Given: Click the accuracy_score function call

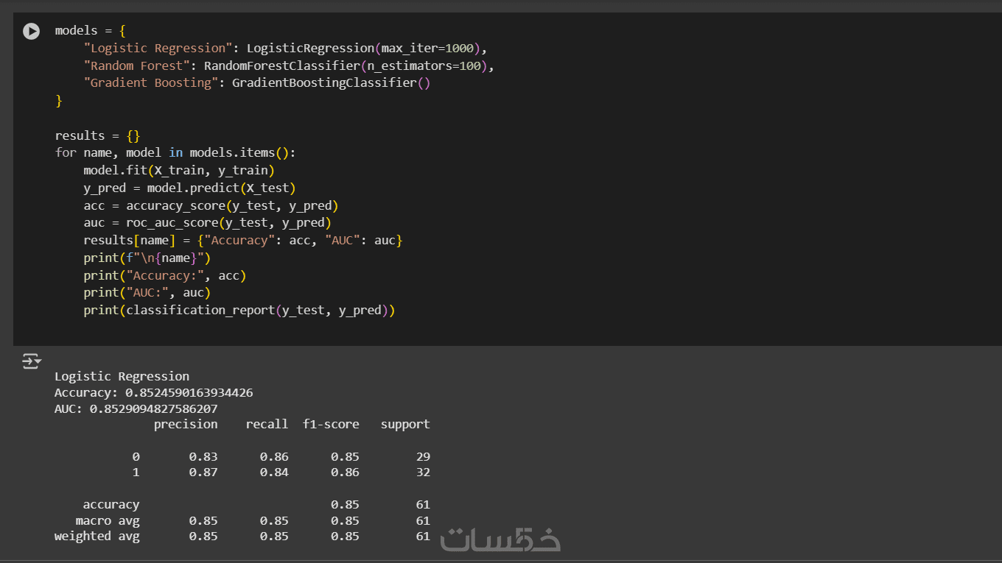Looking at the screenshot, I should point(175,205).
